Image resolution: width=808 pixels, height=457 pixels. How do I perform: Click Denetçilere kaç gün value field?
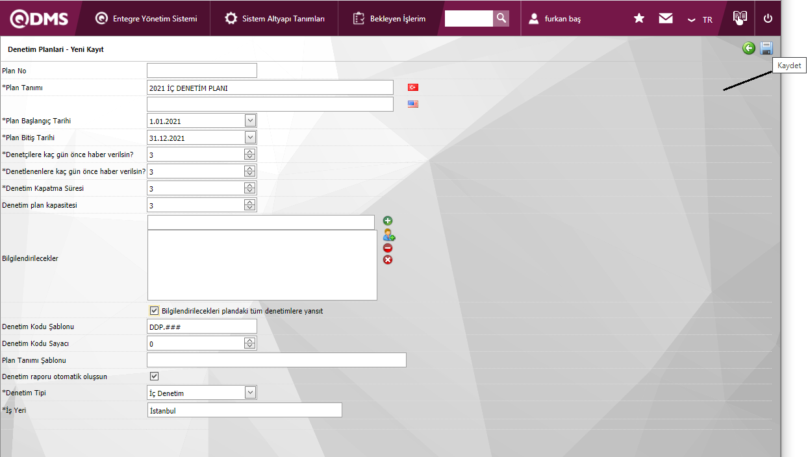point(196,154)
